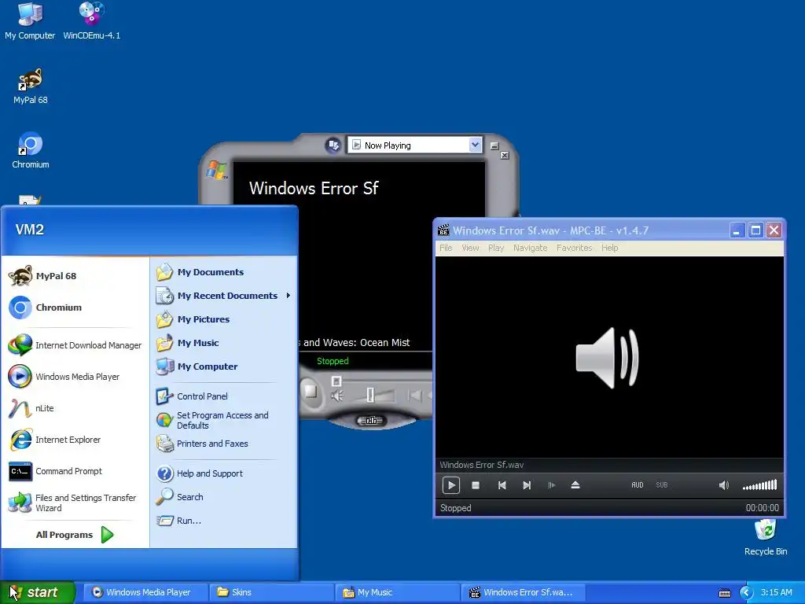
Task: Open the Favorites menu in MPC-BE
Action: [x=575, y=248]
